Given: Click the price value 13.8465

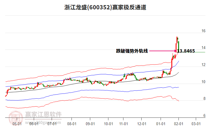Looking at the screenshot, I should (x=186, y=51).
